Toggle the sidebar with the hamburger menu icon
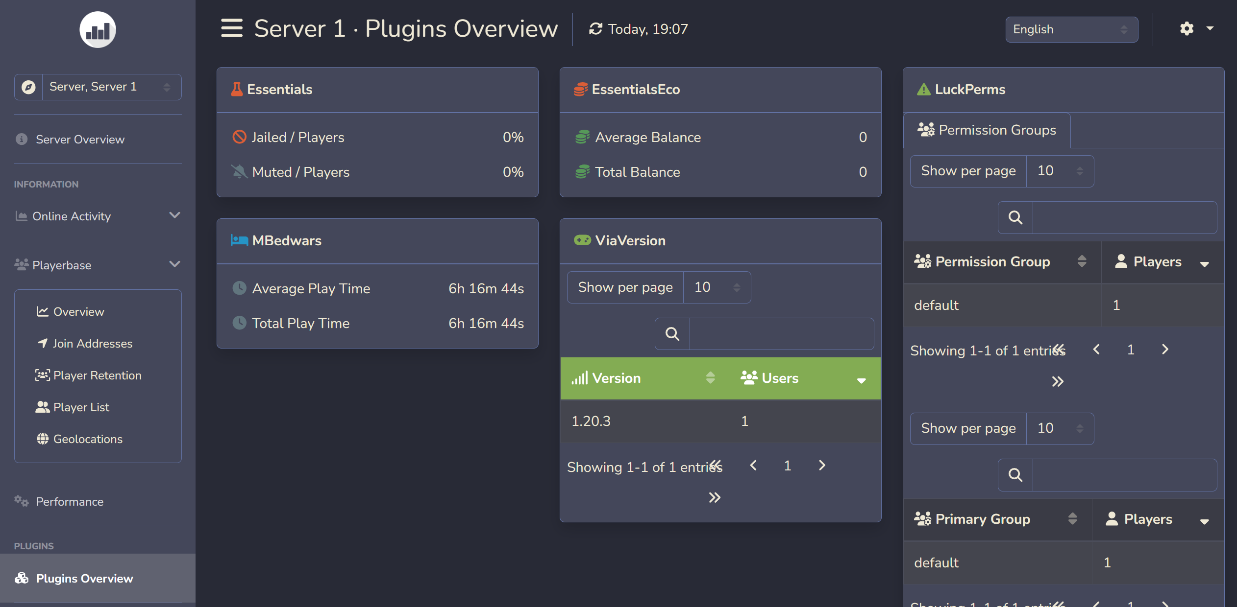The height and width of the screenshot is (607, 1237). tap(231, 28)
